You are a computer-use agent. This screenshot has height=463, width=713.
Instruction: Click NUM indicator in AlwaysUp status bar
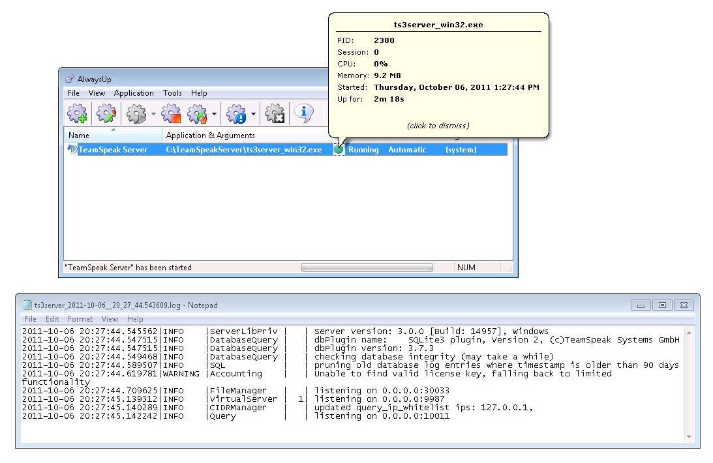pyautogui.click(x=466, y=268)
